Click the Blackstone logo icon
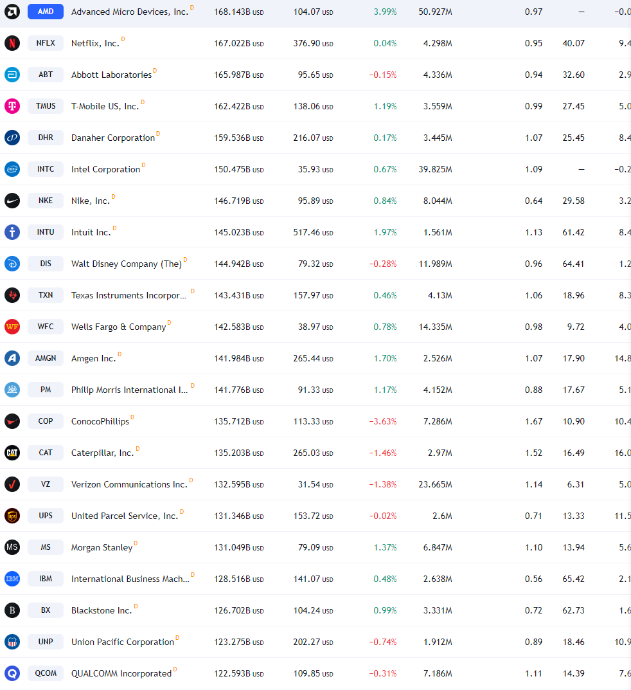The height and width of the screenshot is (690, 631). pyautogui.click(x=12, y=610)
